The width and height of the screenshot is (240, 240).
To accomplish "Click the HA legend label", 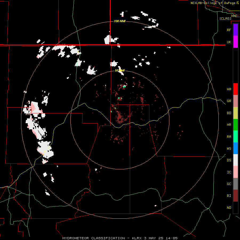I will pos(229,89).
